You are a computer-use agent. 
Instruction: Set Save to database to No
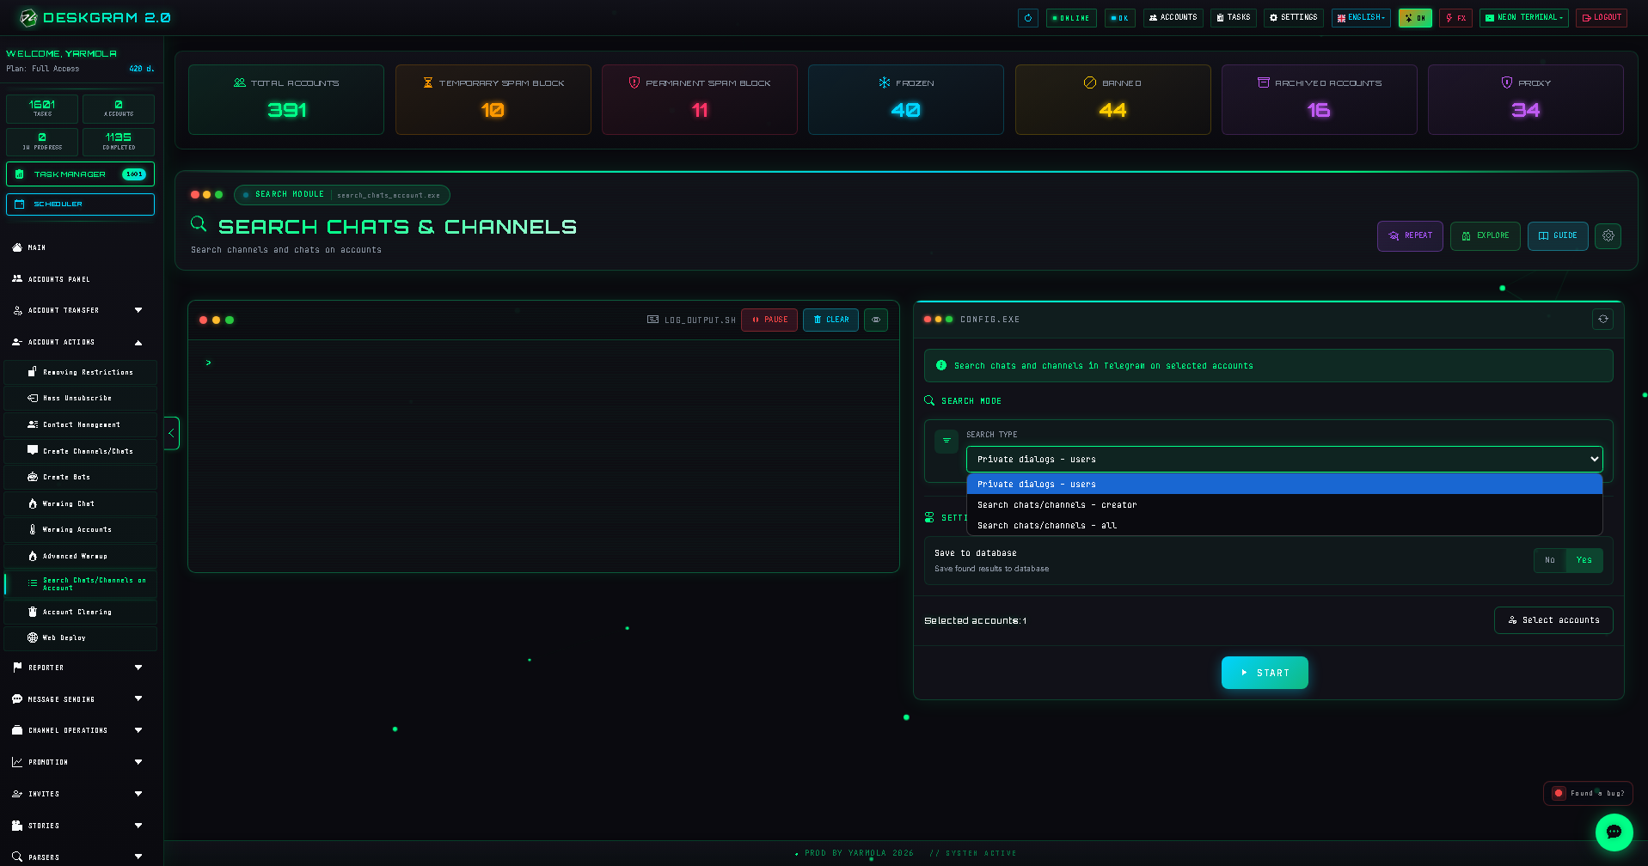point(1550,560)
